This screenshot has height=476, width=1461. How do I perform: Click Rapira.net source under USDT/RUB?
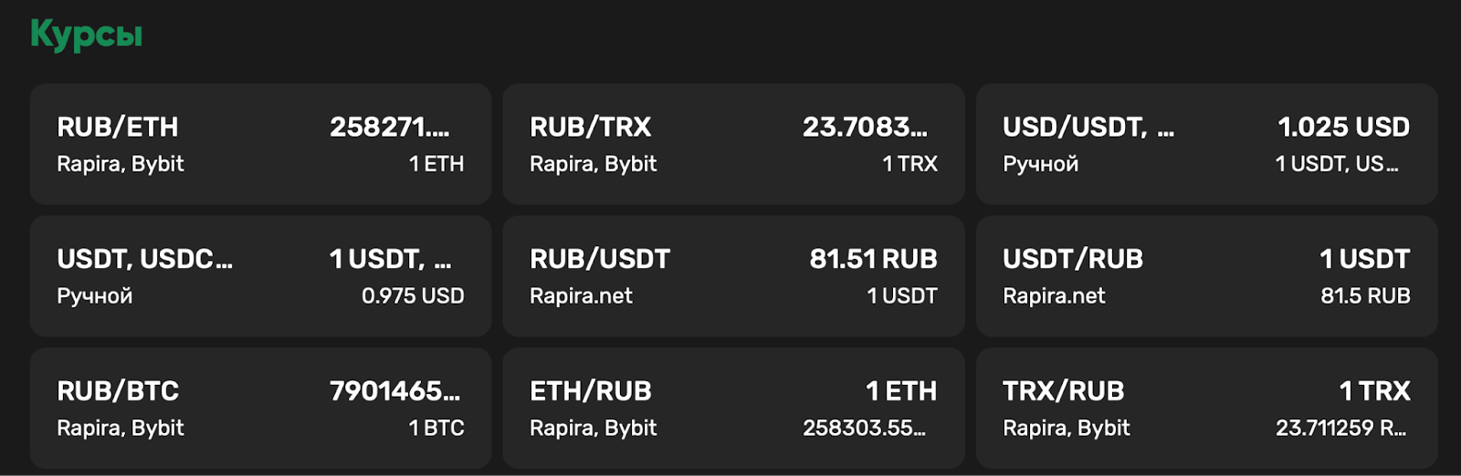[1054, 296]
